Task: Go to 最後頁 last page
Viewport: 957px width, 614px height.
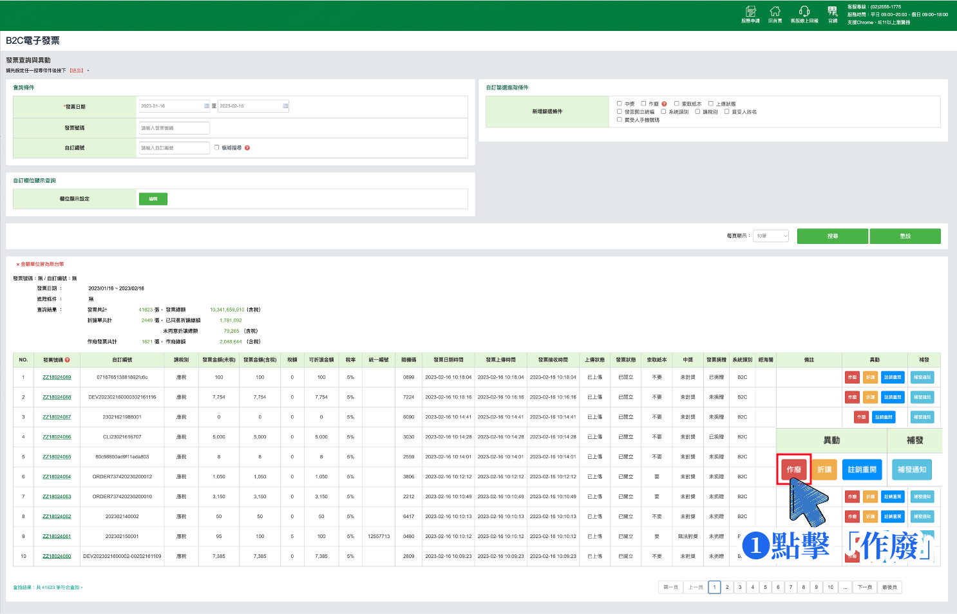Action: pyautogui.click(x=889, y=587)
